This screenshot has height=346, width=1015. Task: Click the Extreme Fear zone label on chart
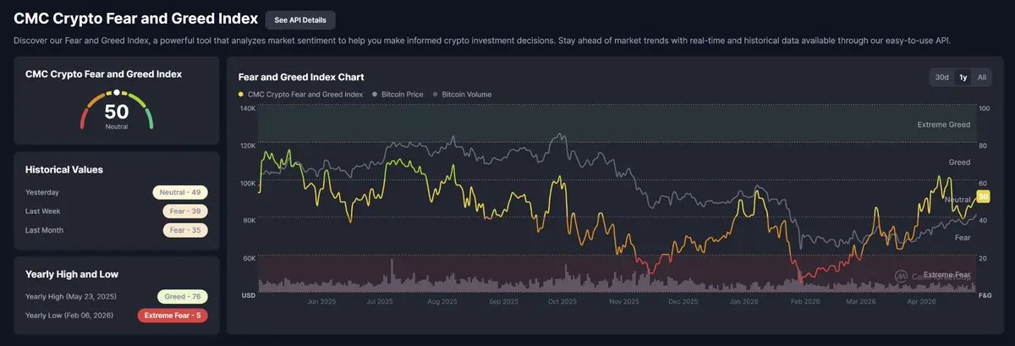tap(947, 275)
